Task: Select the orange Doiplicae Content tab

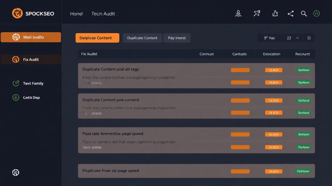Action: pyautogui.click(x=97, y=38)
